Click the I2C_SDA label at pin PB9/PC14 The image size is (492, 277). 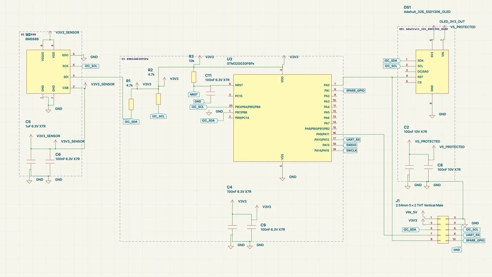click(209, 121)
